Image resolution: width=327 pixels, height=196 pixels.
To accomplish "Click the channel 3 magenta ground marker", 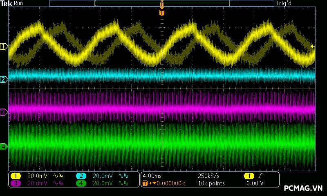I will [x=4, y=112].
